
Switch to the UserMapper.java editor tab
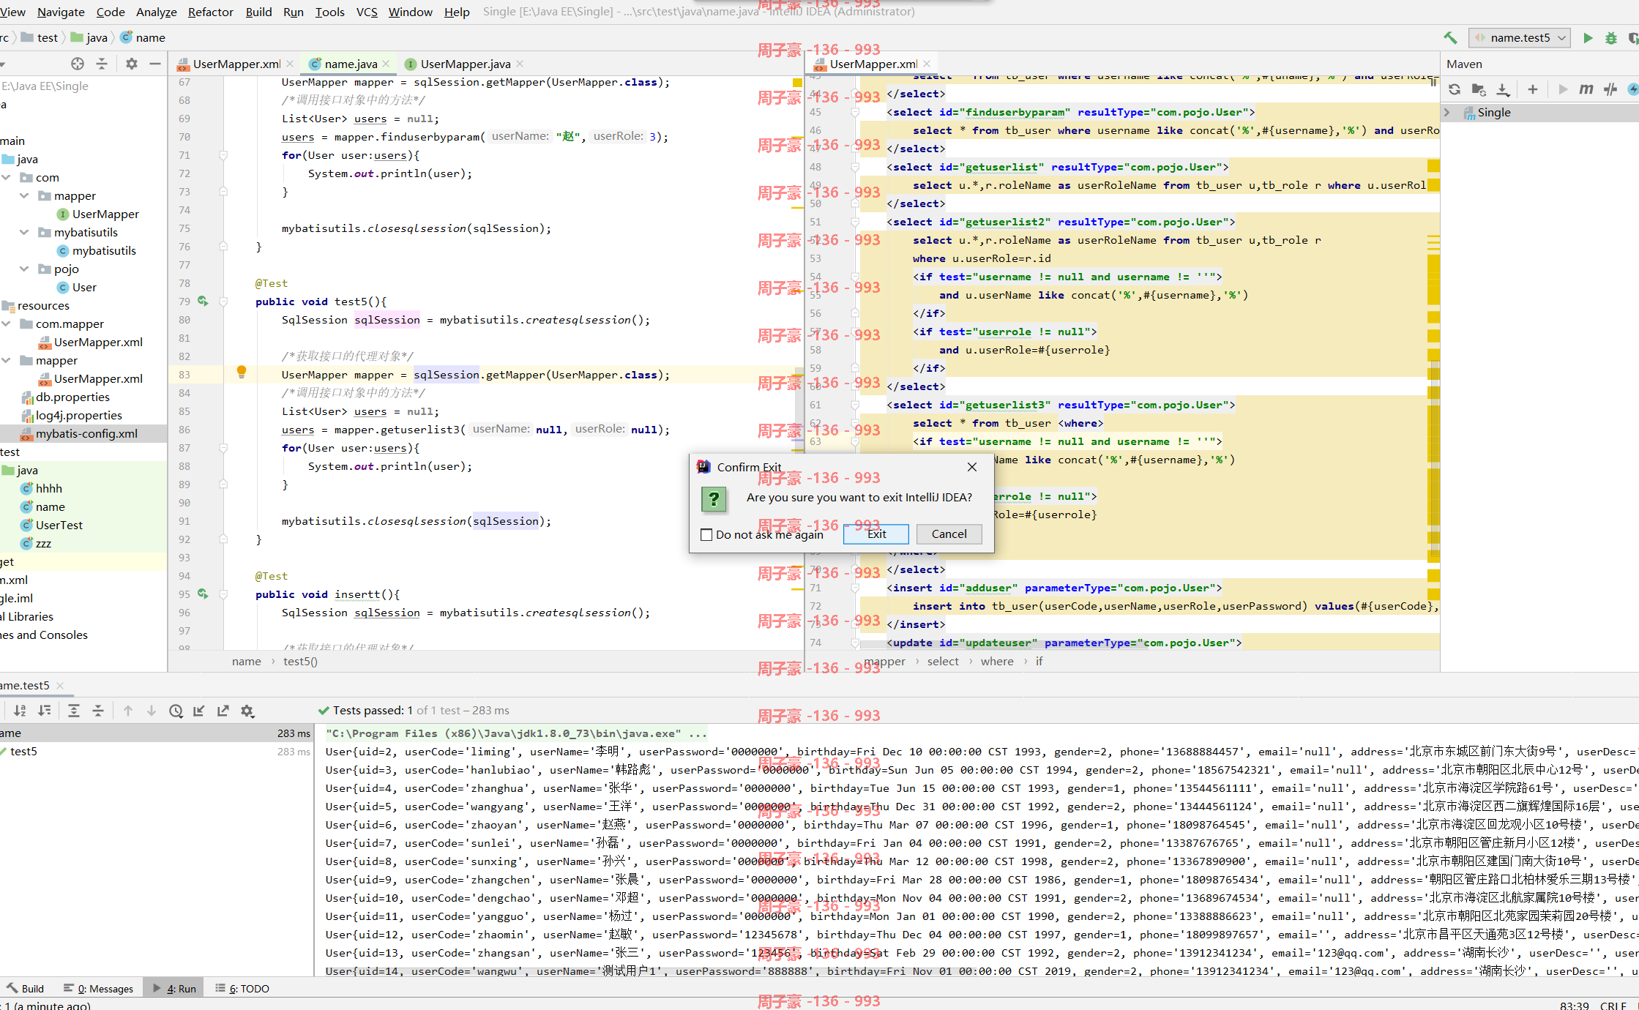465,64
